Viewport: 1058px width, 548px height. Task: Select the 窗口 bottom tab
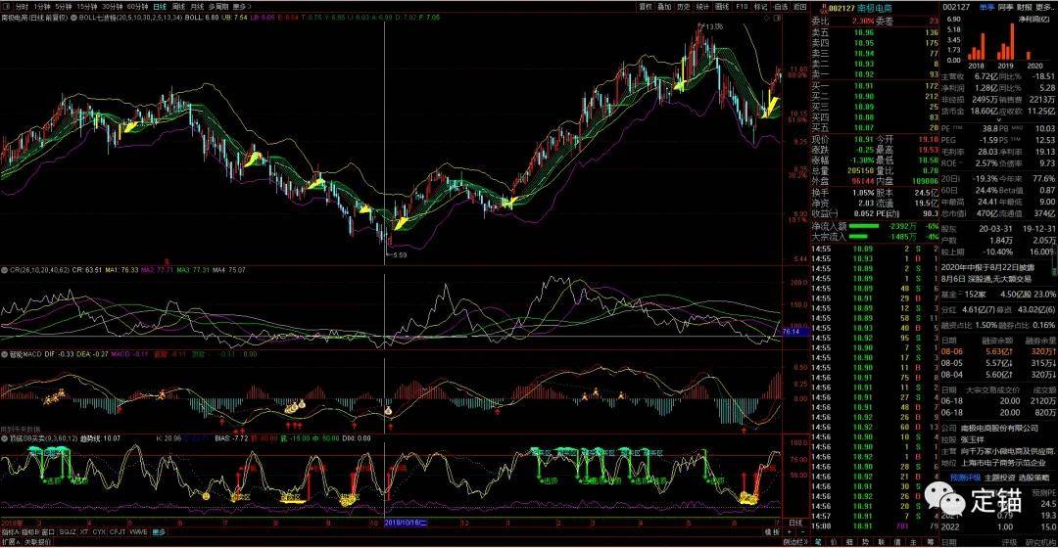coord(48,531)
